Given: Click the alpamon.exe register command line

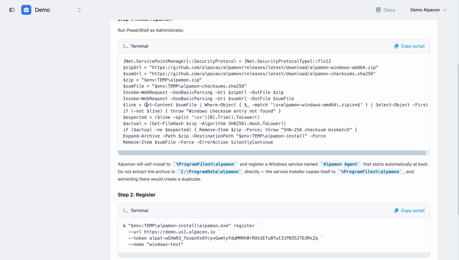Looking at the screenshot, I should [x=191, y=226].
